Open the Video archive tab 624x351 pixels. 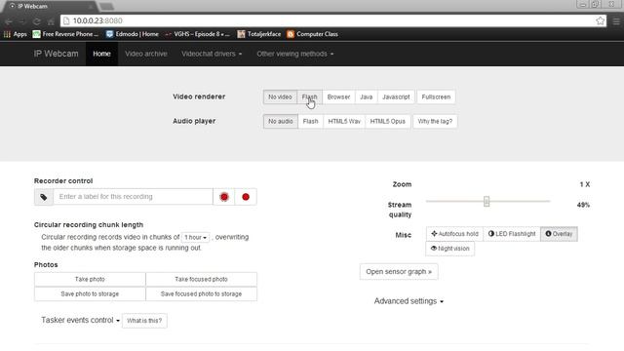(x=146, y=54)
